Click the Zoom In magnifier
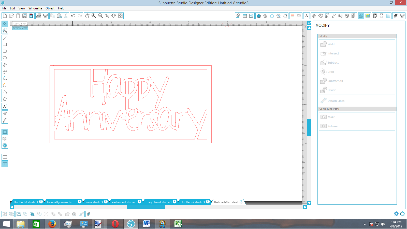Viewport: 407px width, 229px height. [x=94, y=16]
